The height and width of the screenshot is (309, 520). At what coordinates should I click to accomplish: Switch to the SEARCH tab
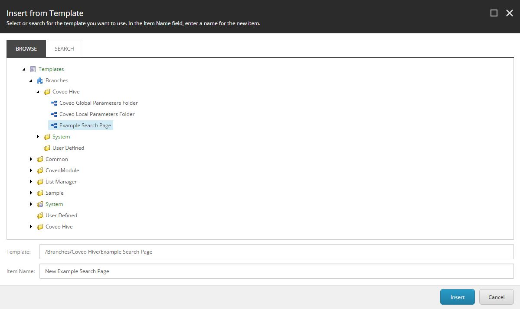tap(64, 48)
